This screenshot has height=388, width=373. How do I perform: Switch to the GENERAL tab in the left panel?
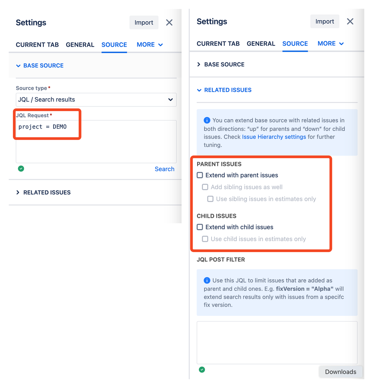pyautogui.click(x=80, y=45)
